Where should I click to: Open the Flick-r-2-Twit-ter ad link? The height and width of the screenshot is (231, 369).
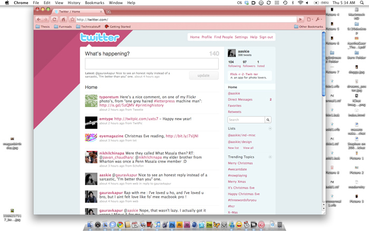[244, 74]
